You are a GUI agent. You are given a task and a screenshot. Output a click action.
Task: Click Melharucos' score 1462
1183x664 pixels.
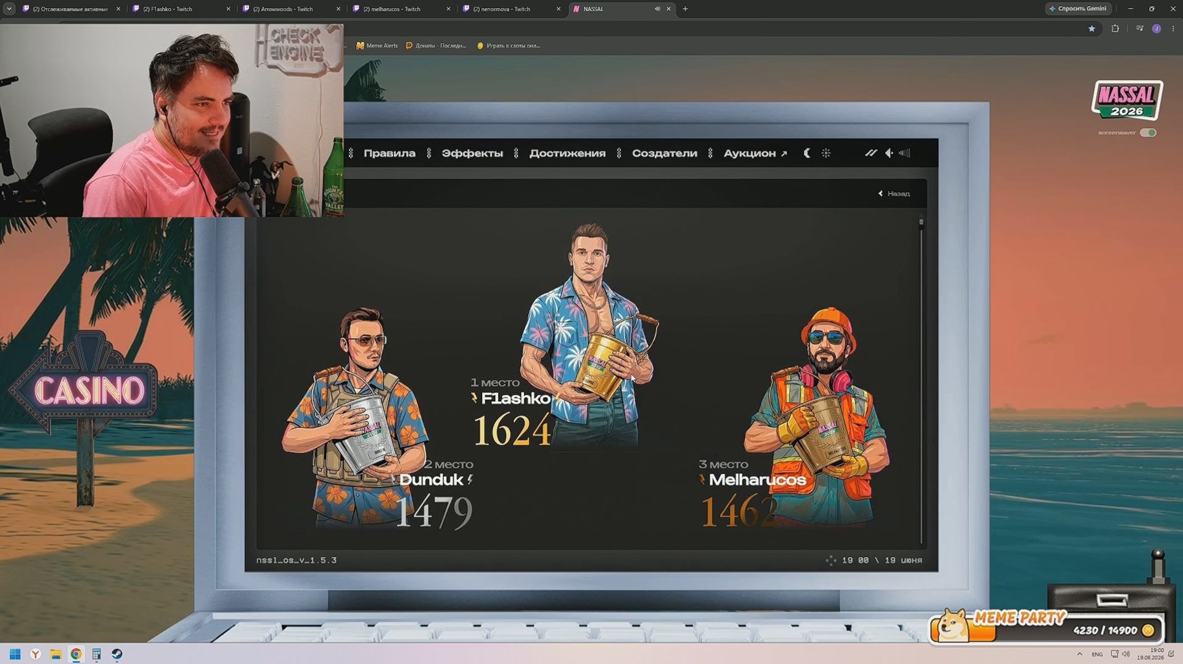tap(739, 512)
